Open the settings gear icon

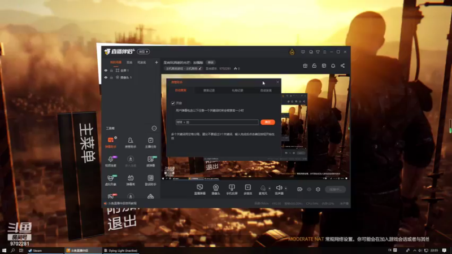(318, 189)
